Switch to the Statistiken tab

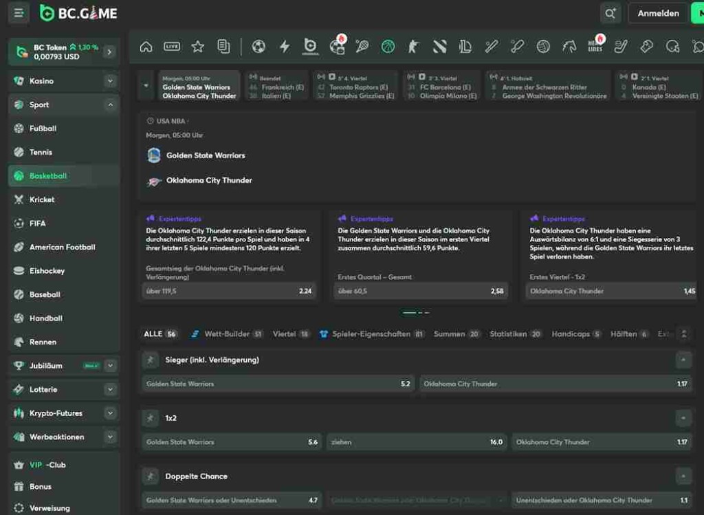click(508, 334)
